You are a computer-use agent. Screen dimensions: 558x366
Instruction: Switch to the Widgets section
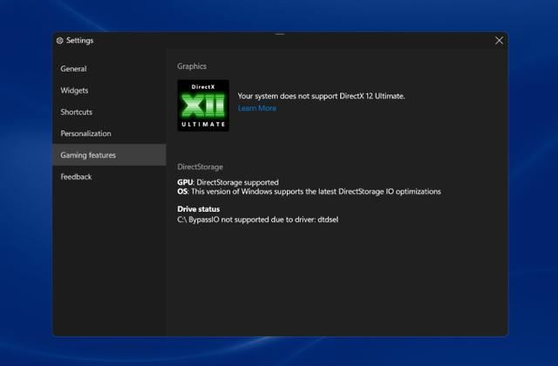click(x=74, y=91)
